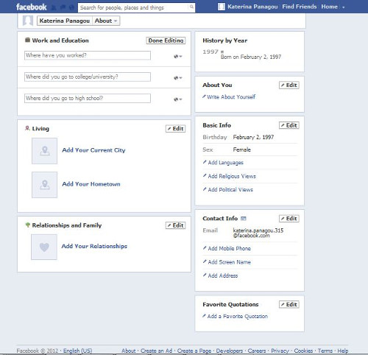Open privacy selector for workplace field
Viewport: 368px width, 355px height.
point(178,57)
